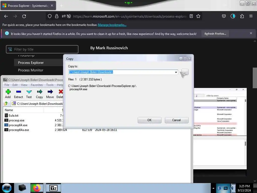Click the site security padlock icon
The image size is (257, 193).
click(x=57, y=16)
